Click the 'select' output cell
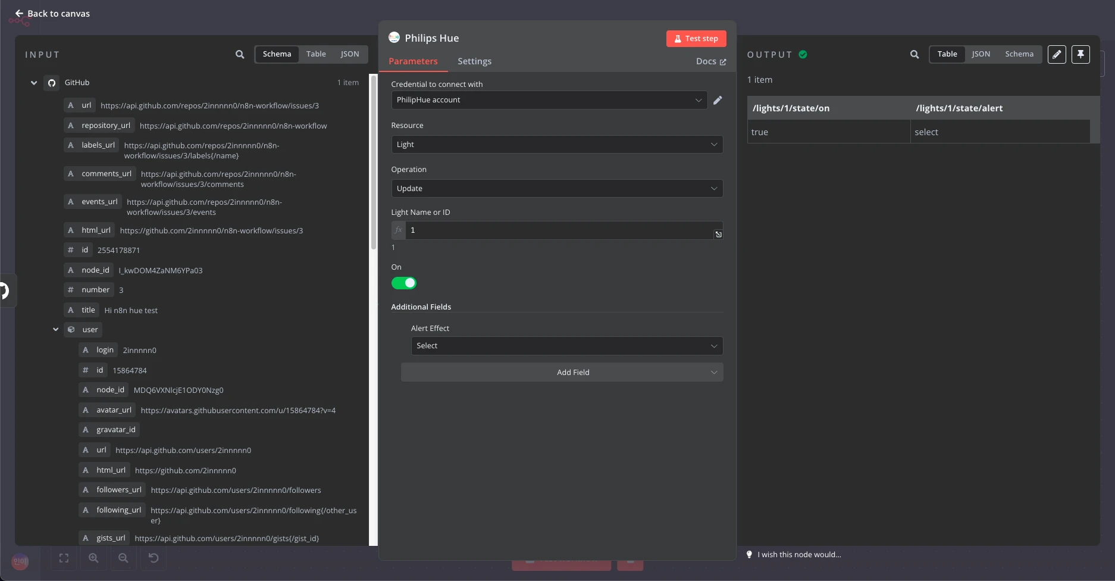 coord(1000,132)
